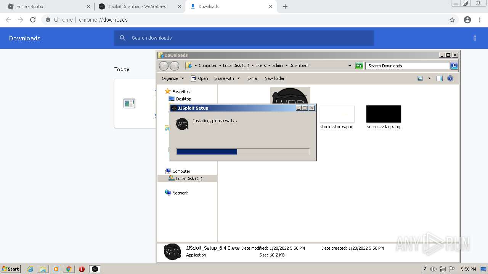
Task: Open the media player taskbar icon
Action: click(x=56, y=269)
